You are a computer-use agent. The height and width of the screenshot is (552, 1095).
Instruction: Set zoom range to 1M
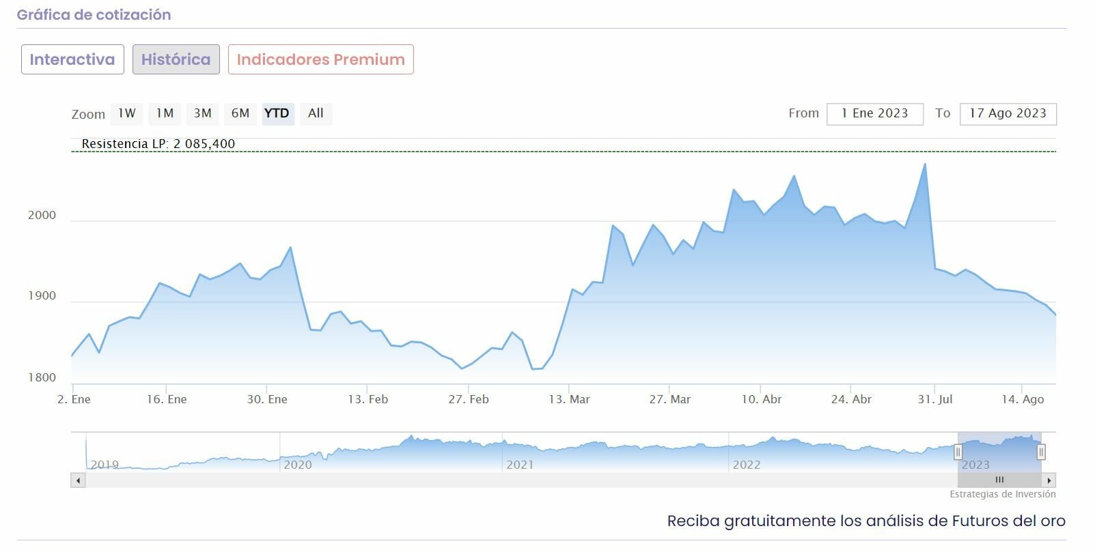(165, 113)
